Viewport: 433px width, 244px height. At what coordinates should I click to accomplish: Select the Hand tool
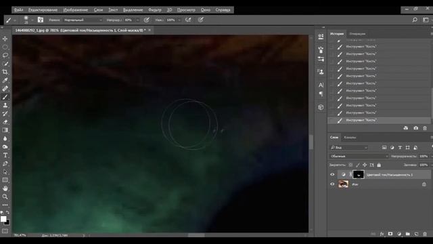click(5, 188)
